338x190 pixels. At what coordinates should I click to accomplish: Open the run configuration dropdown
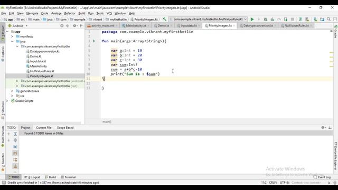click(208, 19)
